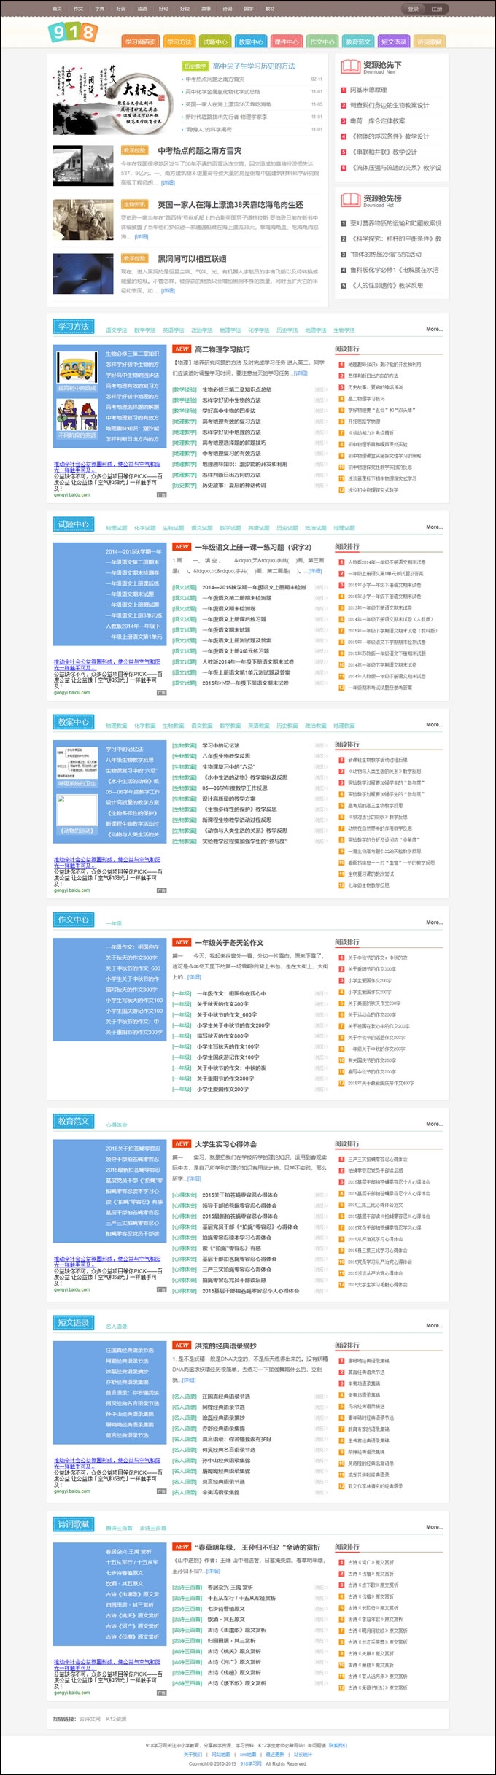Expand More in the 学习方法 section

[x=434, y=329]
